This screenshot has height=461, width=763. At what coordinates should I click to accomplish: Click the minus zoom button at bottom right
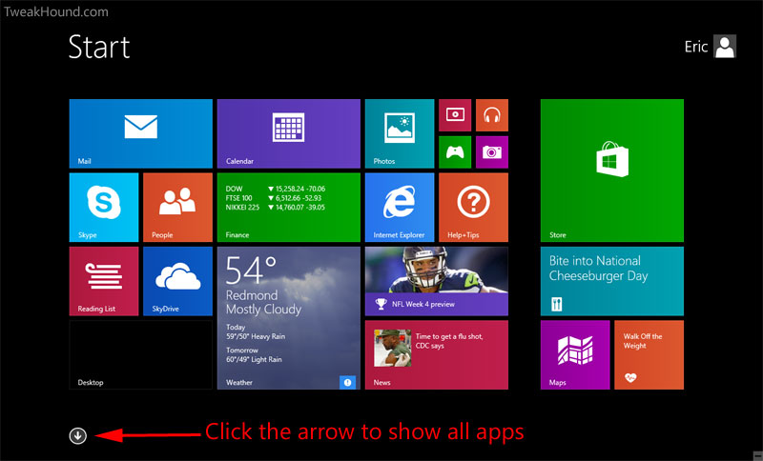[757, 455]
